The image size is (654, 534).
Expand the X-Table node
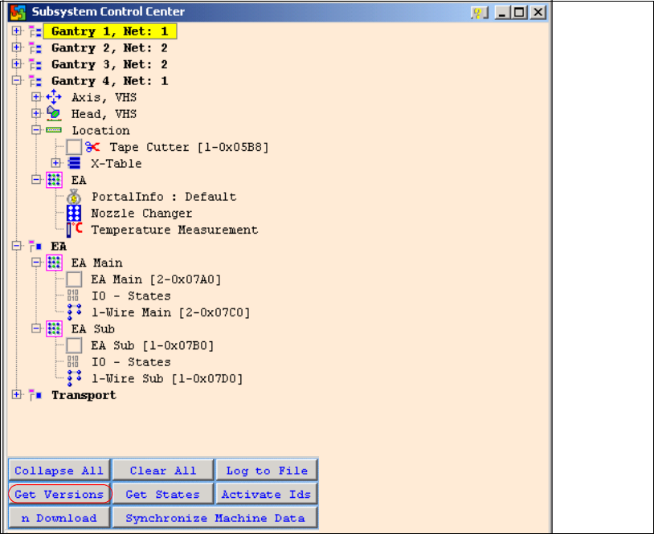point(56,163)
